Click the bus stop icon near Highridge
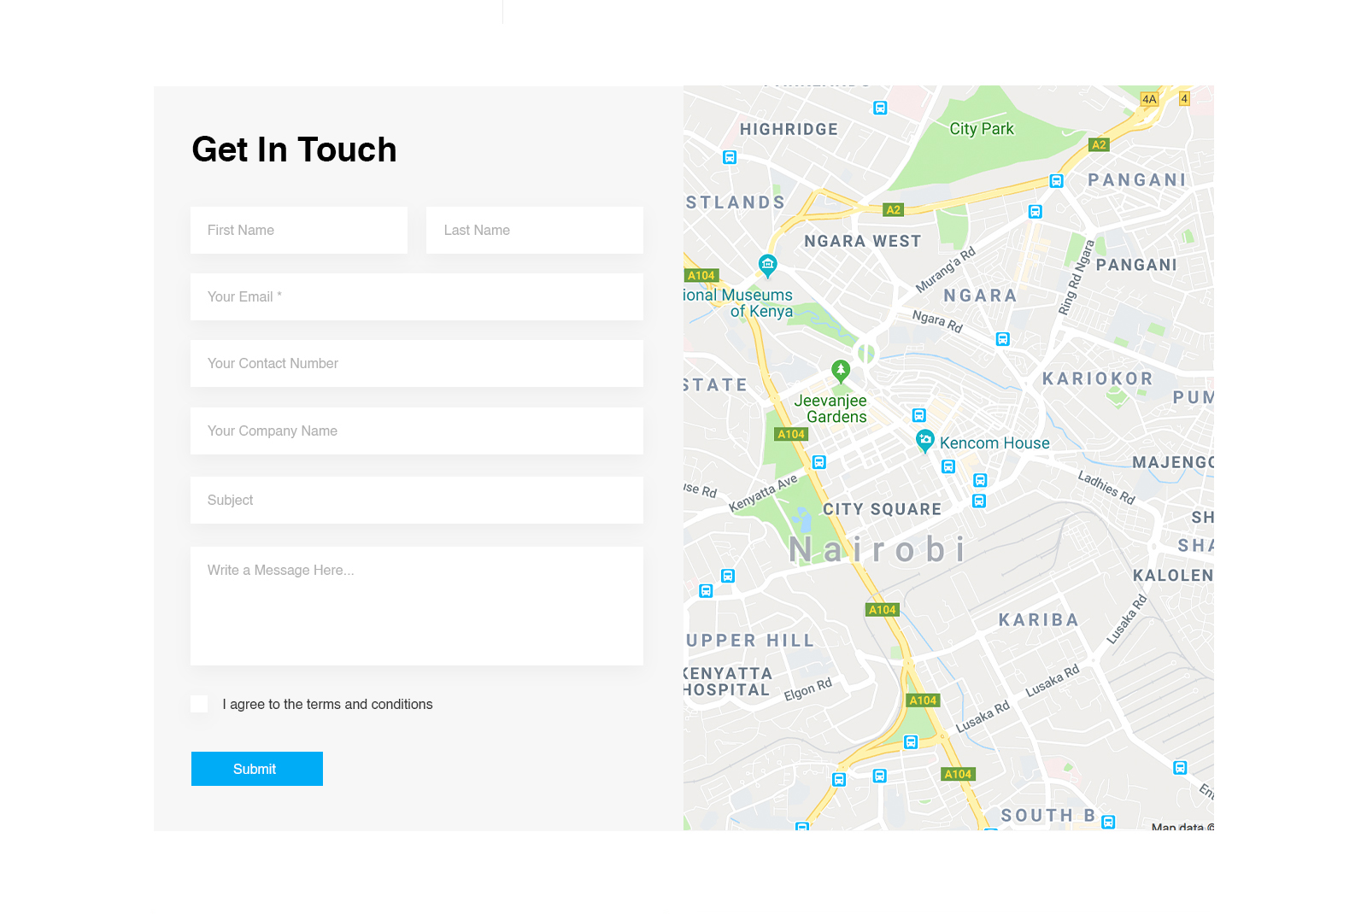The height and width of the screenshot is (914, 1367). coord(730,157)
